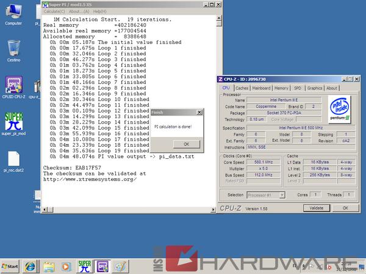The height and width of the screenshot is (274, 366).
Task: Click the CPU-Z title bar Z icon
Action: click(220, 79)
